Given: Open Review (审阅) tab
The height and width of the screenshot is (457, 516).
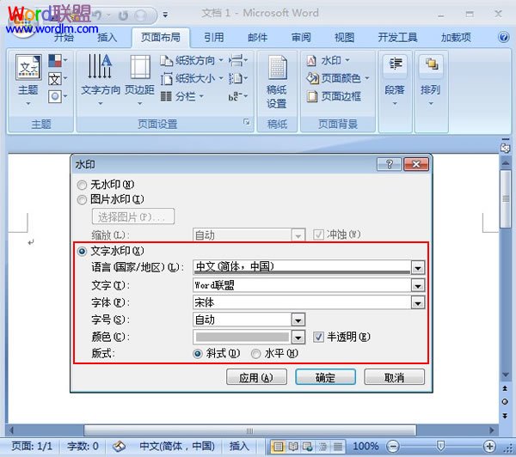Looking at the screenshot, I should coord(301,37).
